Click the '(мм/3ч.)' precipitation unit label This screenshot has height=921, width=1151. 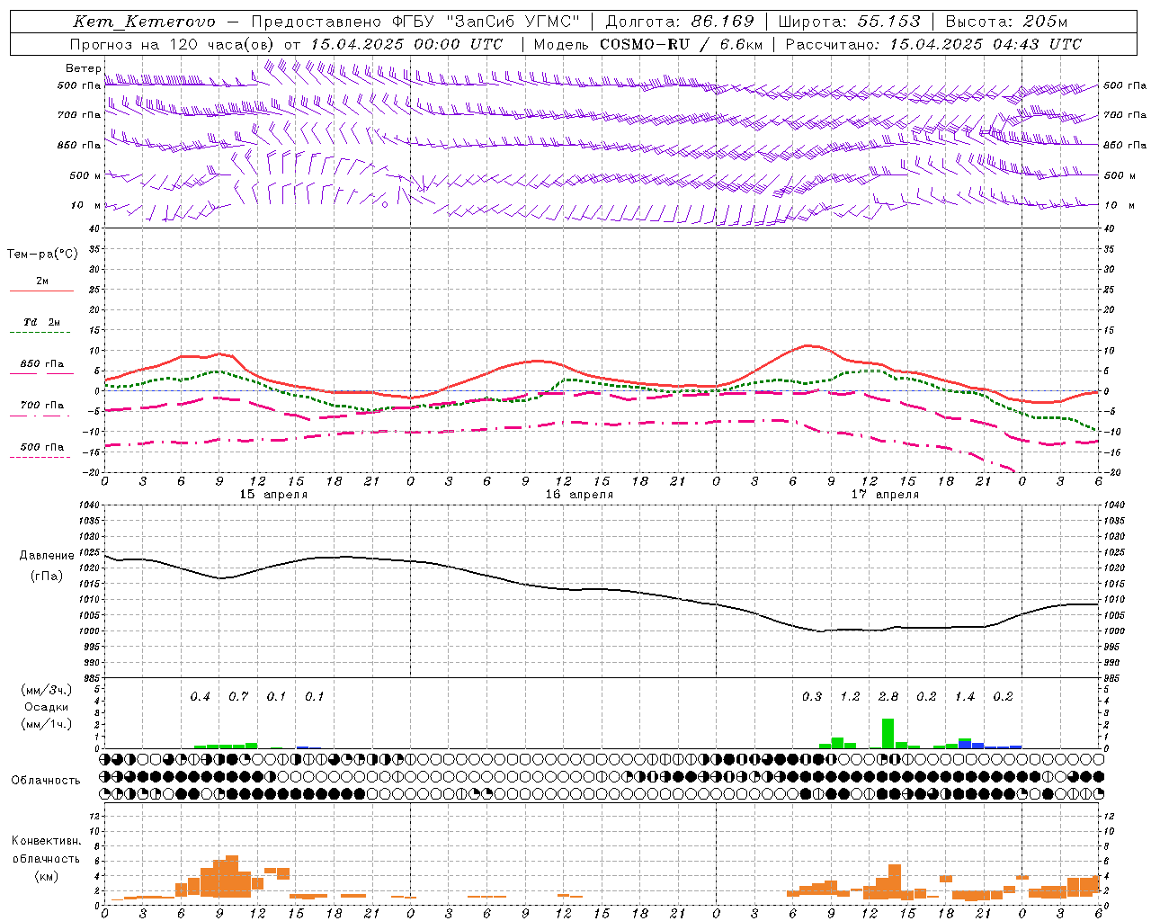46,690
